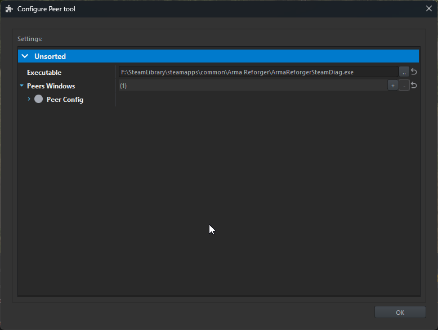Click the gray circle icon beside Peer Config

(38, 99)
